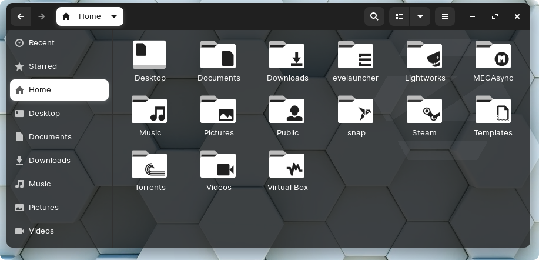539x260 pixels.
Task: Toggle list view layout button
Action: (399, 16)
